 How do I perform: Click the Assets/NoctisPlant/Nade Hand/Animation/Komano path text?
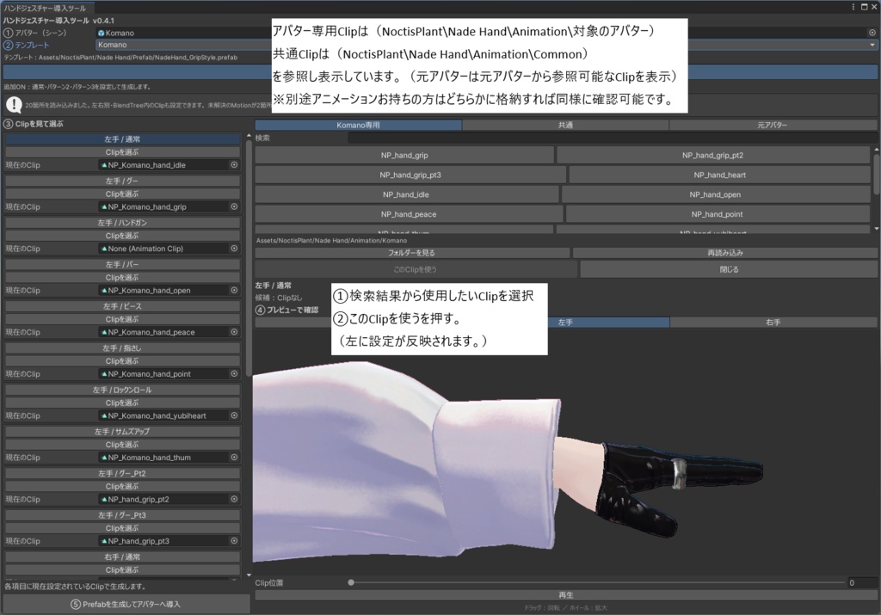coord(331,240)
